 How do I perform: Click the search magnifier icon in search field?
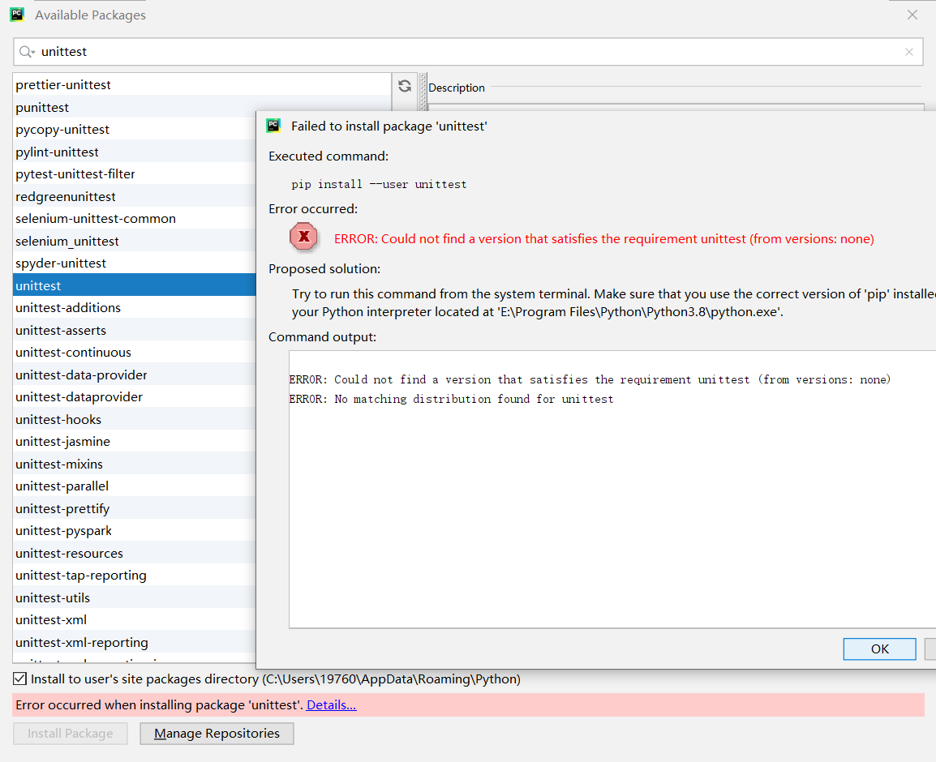click(26, 52)
